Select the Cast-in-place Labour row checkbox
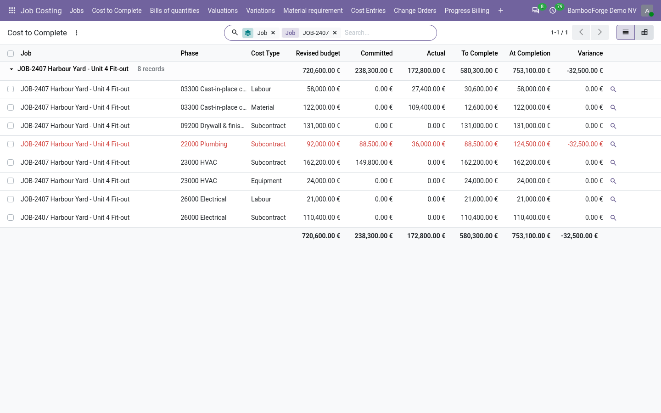The width and height of the screenshot is (661, 413). (x=11, y=89)
